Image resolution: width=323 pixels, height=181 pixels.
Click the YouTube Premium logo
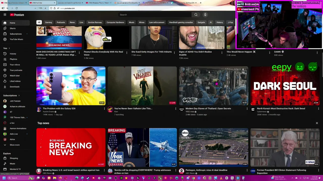coord(17,15)
